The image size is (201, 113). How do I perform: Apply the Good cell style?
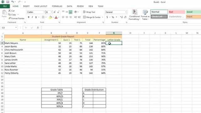pyautogui.click(x=193, y=12)
